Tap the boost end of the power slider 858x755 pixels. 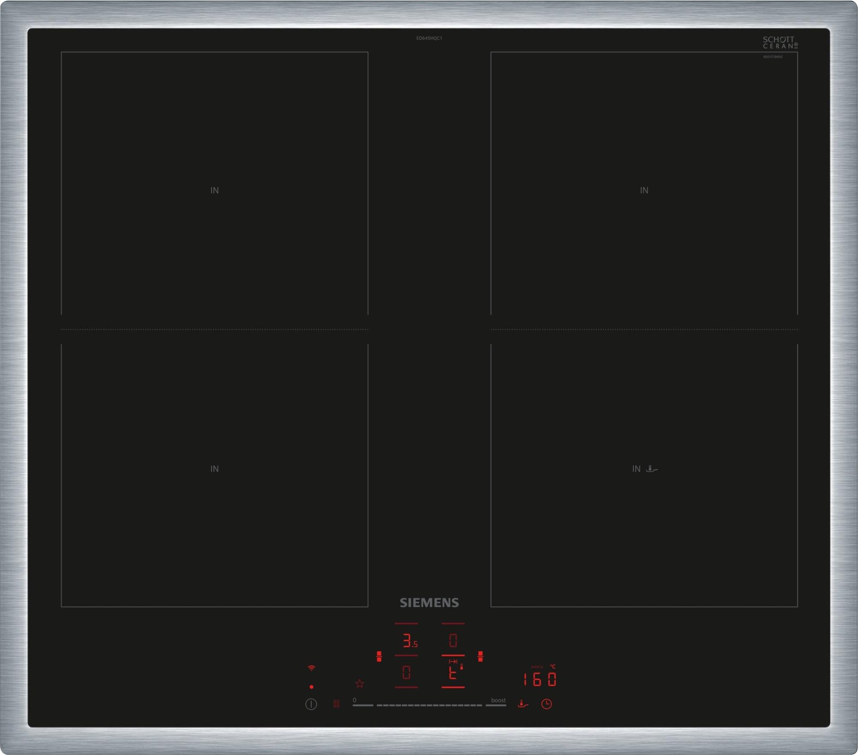(496, 705)
